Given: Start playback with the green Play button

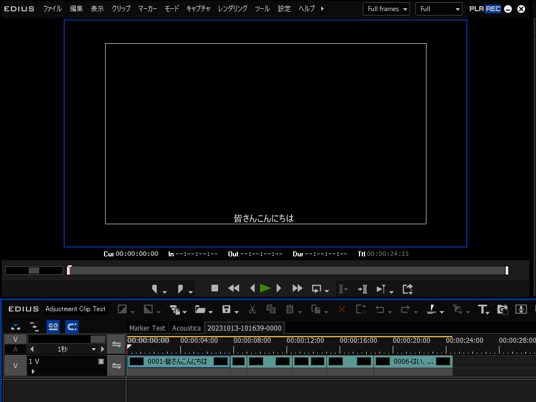Looking at the screenshot, I should 266,288.
